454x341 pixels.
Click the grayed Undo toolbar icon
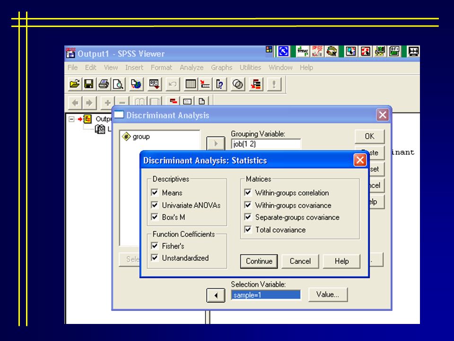173,84
